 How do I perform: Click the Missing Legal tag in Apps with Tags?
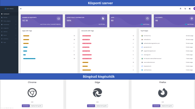click(26, 36)
